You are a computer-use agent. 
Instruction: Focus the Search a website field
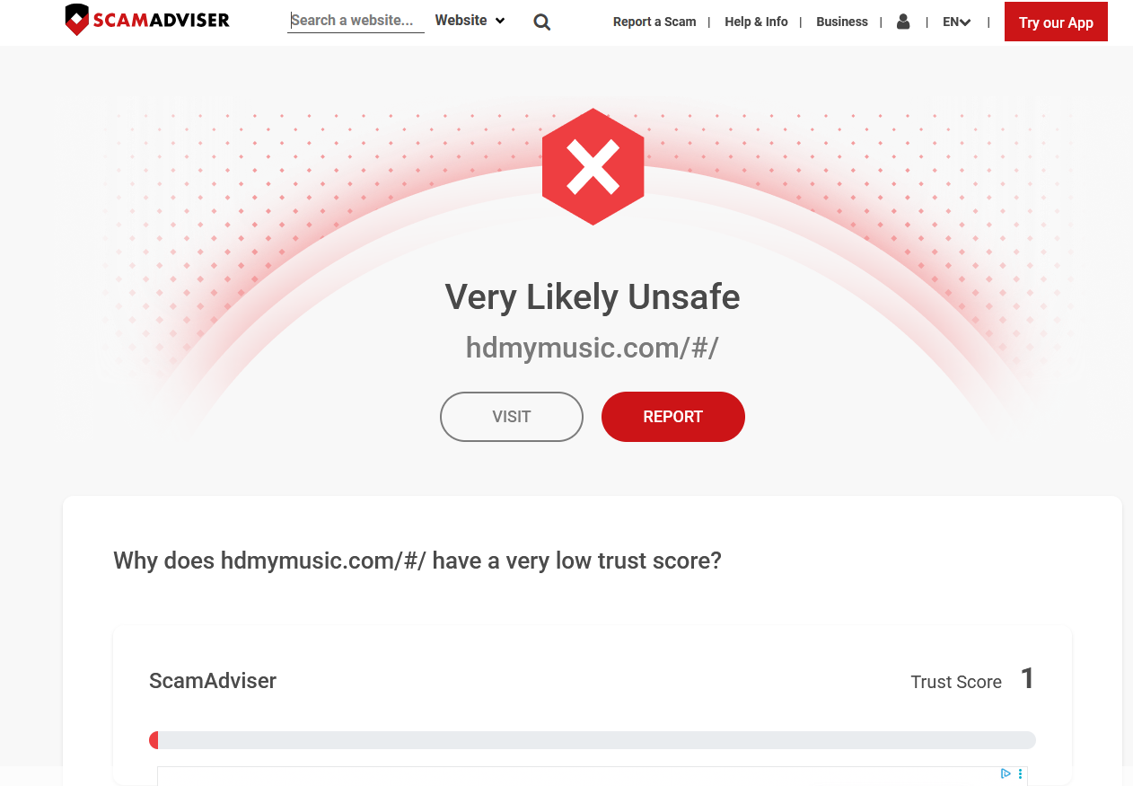[x=356, y=21]
